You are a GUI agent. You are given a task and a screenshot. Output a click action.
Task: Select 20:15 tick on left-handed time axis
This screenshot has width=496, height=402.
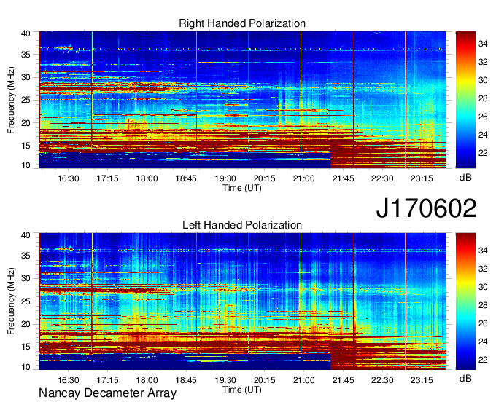(265, 380)
